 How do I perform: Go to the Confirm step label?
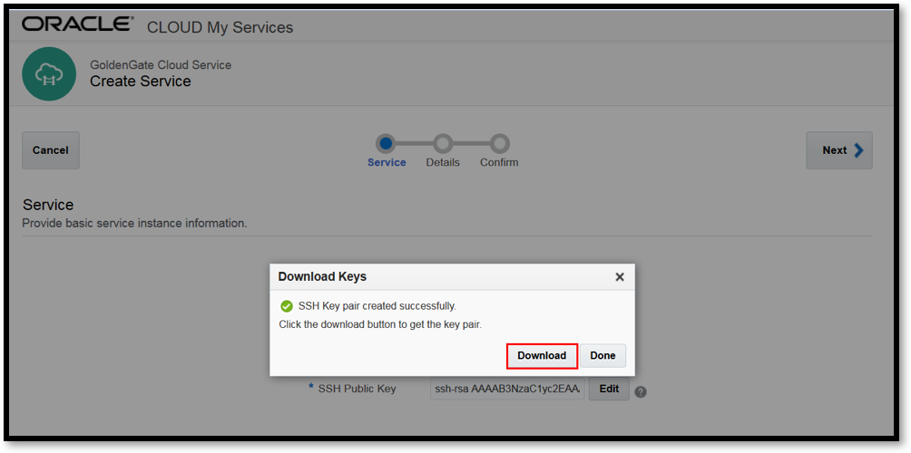(x=499, y=162)
